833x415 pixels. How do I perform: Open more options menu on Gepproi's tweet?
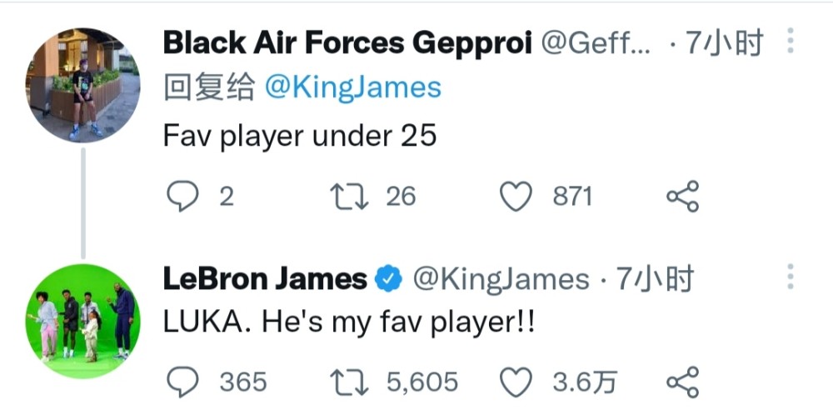[791, 41]
